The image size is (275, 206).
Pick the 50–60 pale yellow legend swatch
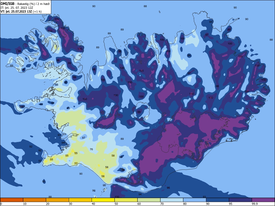pyautogui.click(x=126, y=200)
